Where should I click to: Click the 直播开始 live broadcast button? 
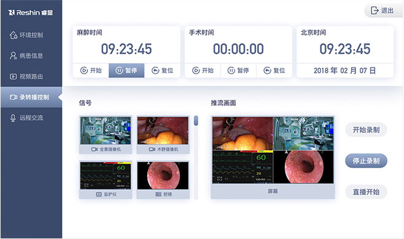(366, 192)
